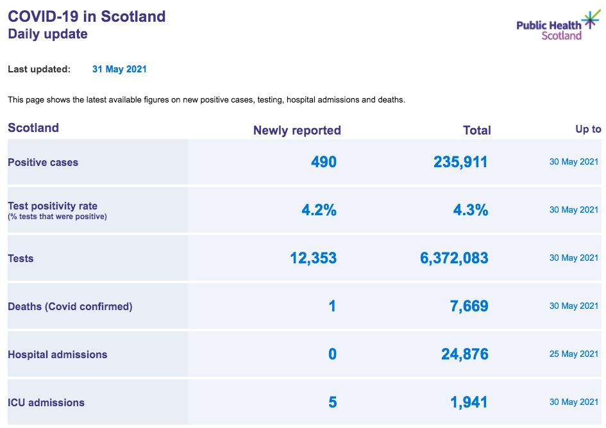Click total deaths figure 7,669
606x428 pixels.
[469, 306]
